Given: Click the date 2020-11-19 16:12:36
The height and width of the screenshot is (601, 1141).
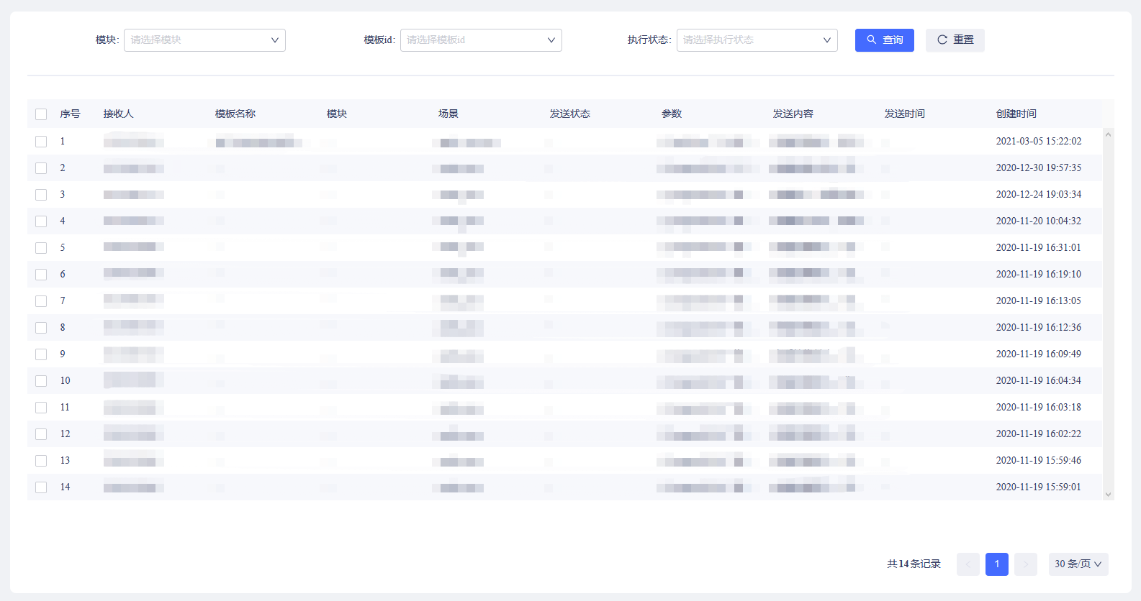Looking at the screenshot, I should pos(1039,328).
